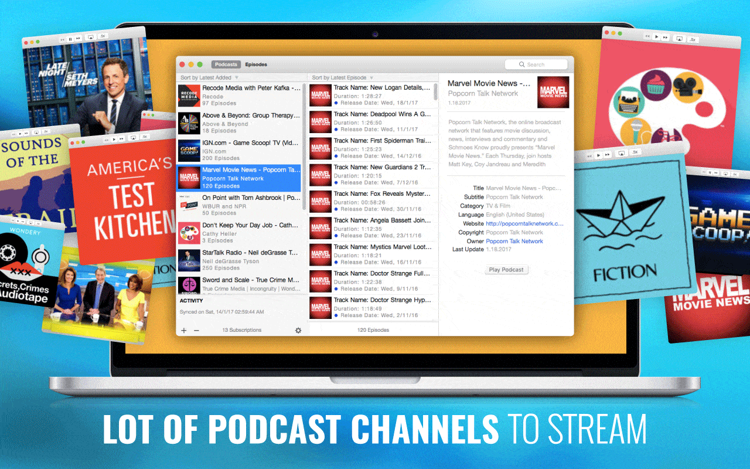Remove subscription with the minus button
The width and height of the screenshot is (750, 469).
196,331
